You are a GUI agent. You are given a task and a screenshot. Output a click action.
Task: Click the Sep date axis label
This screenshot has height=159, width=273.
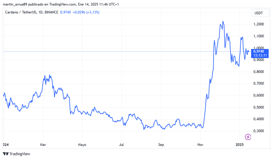coord(161,145)
